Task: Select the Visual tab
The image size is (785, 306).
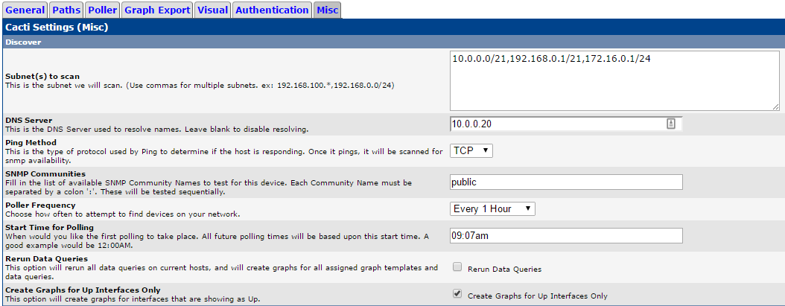Action: coord(213,10)
